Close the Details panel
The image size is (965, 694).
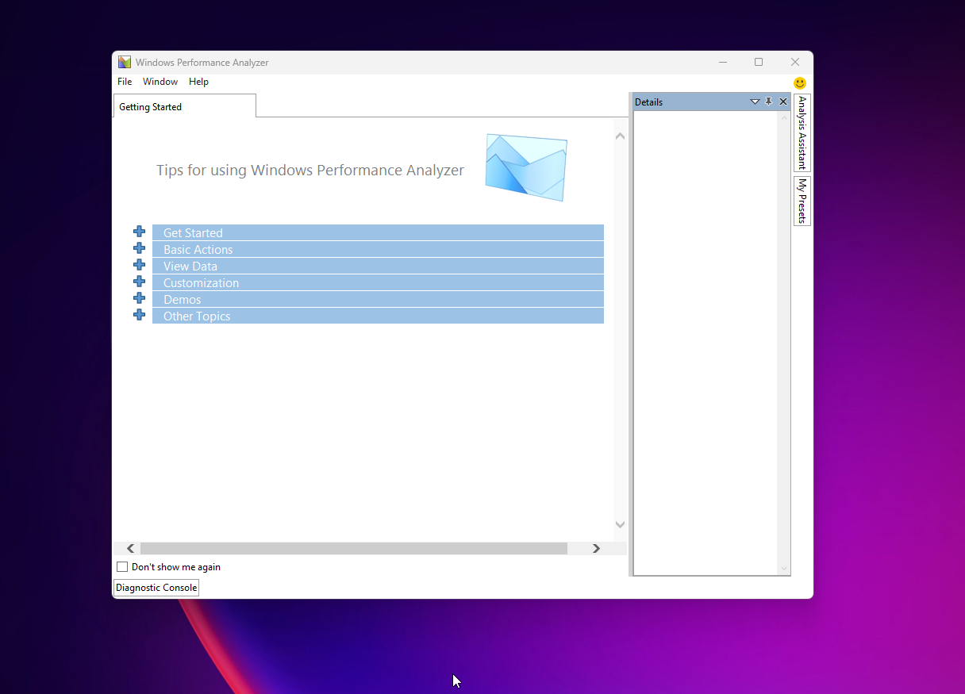pyautogui.click(x=783, y=102)
